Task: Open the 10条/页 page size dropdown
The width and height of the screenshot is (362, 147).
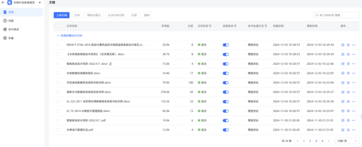Action: tap(347, 141)
